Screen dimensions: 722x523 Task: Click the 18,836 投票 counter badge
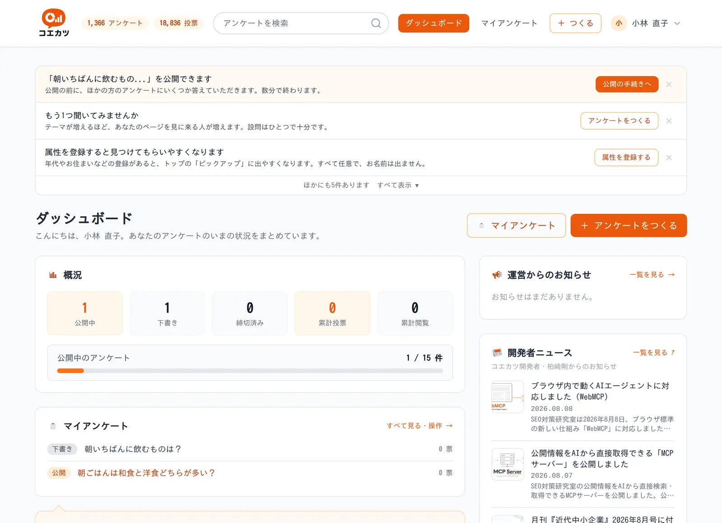point(179,23)
